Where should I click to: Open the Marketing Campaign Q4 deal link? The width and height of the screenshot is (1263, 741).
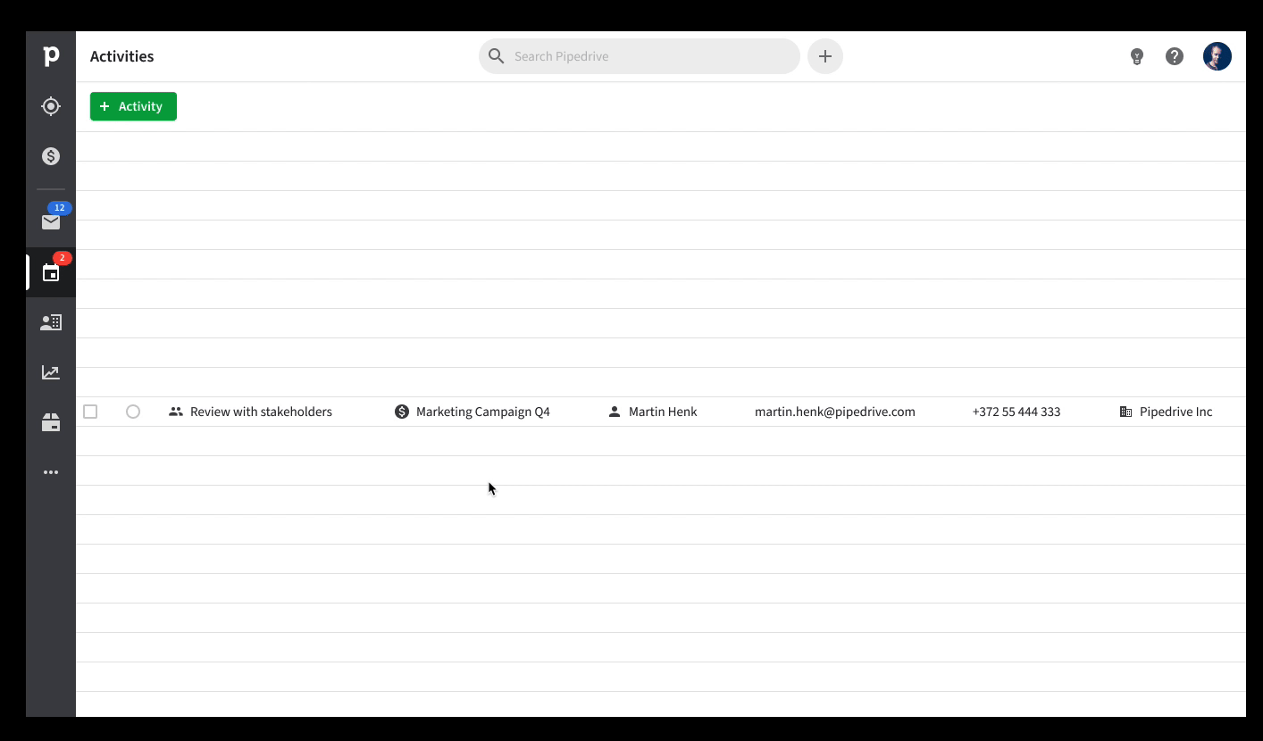pos(483,412)
